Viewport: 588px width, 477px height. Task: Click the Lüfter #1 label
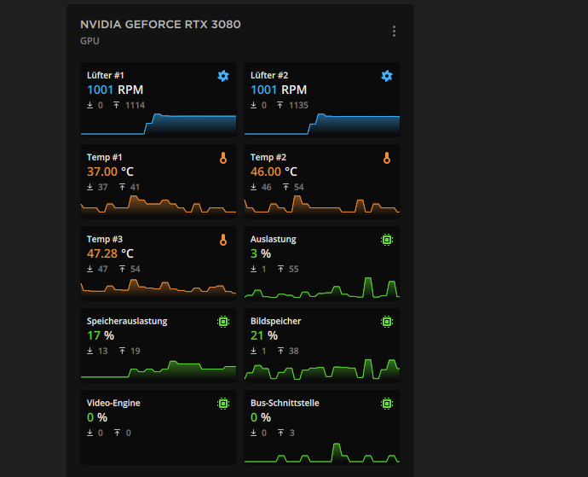[106, 75]
